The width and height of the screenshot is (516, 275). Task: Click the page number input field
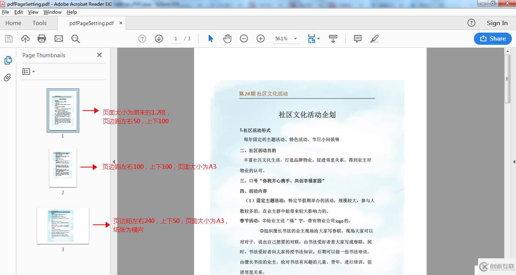(176, 39)
